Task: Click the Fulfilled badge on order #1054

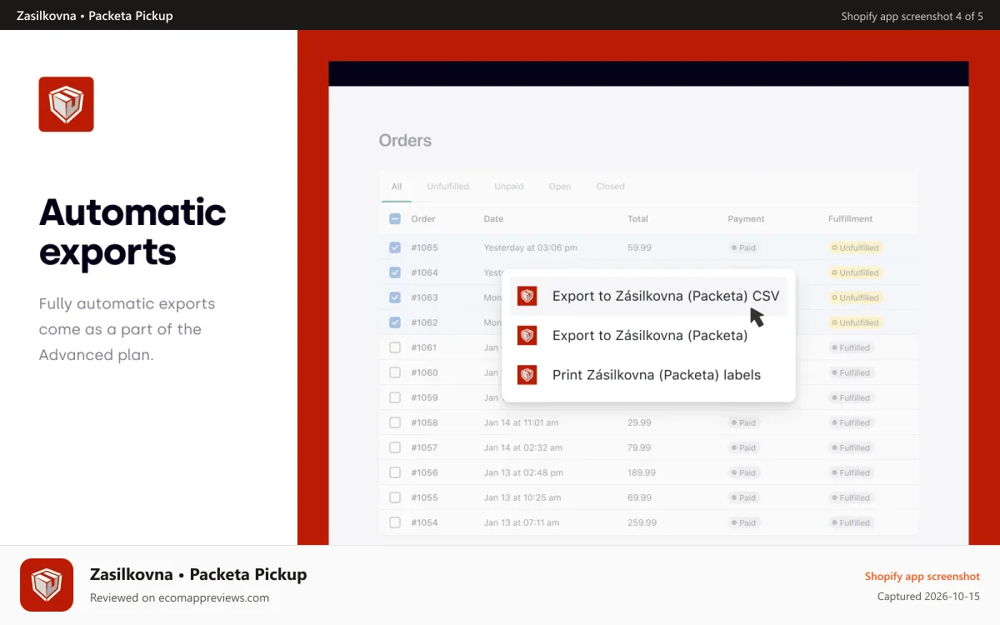Action: pyautogui.click(x=852, y=522)
